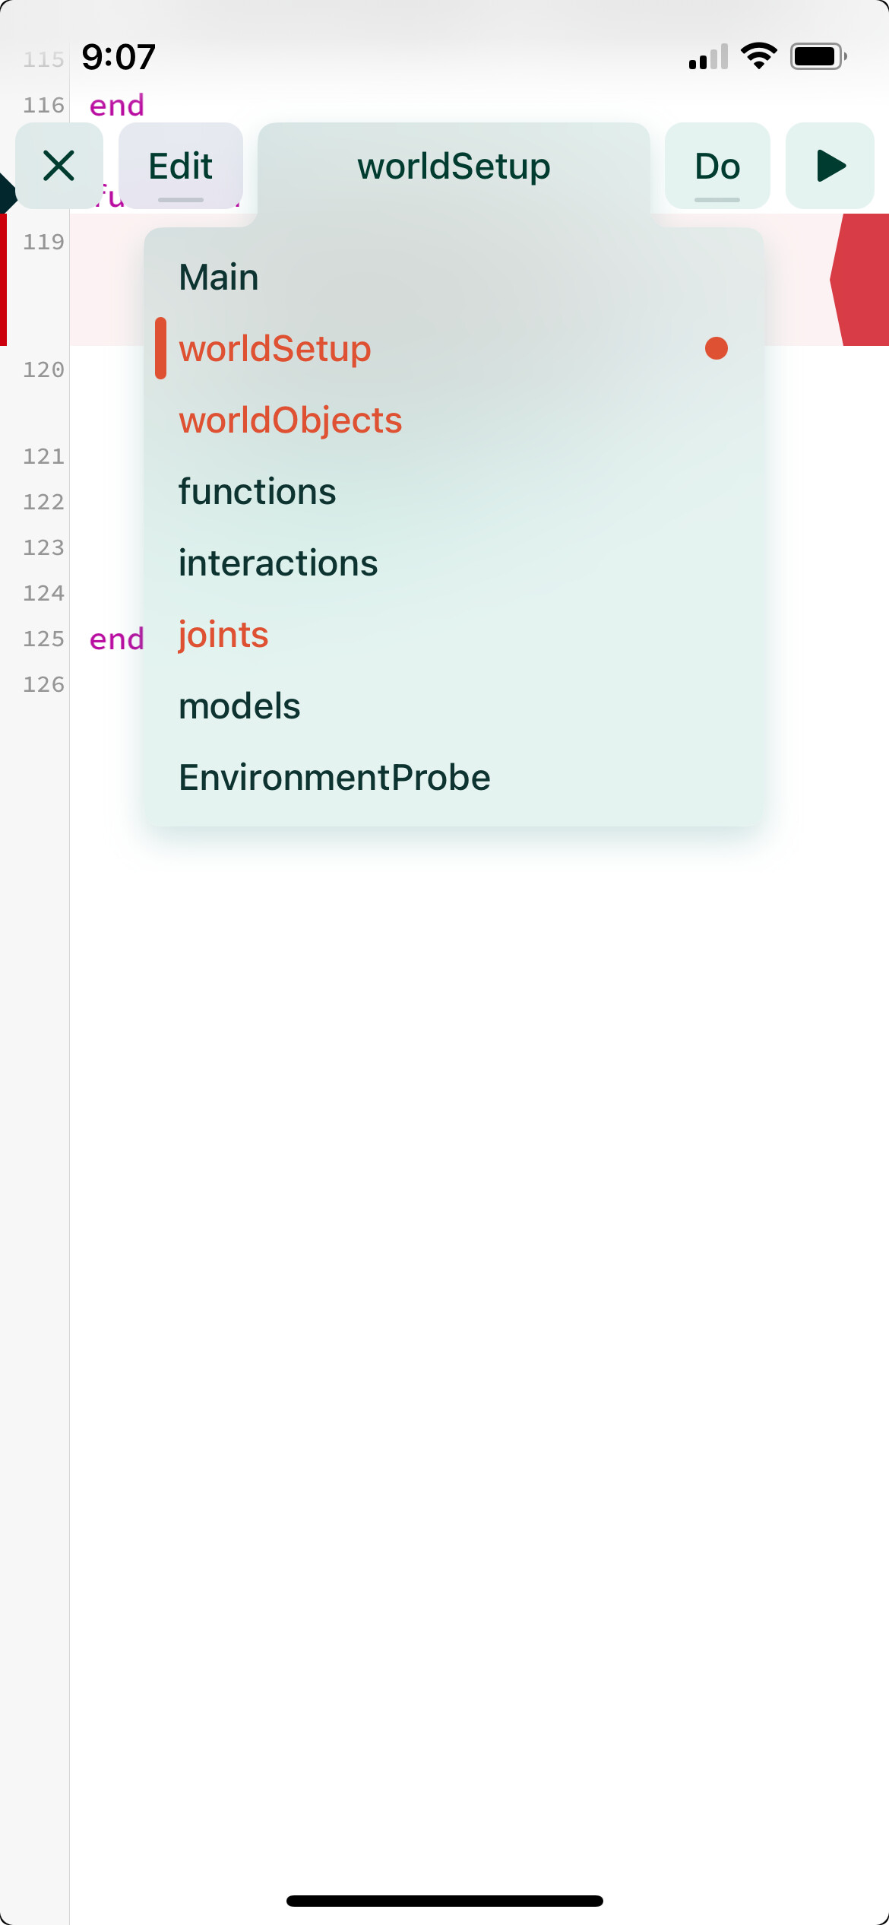889x1925 pixels.
Task: Open the joints tab
Action: click(223, 634)
